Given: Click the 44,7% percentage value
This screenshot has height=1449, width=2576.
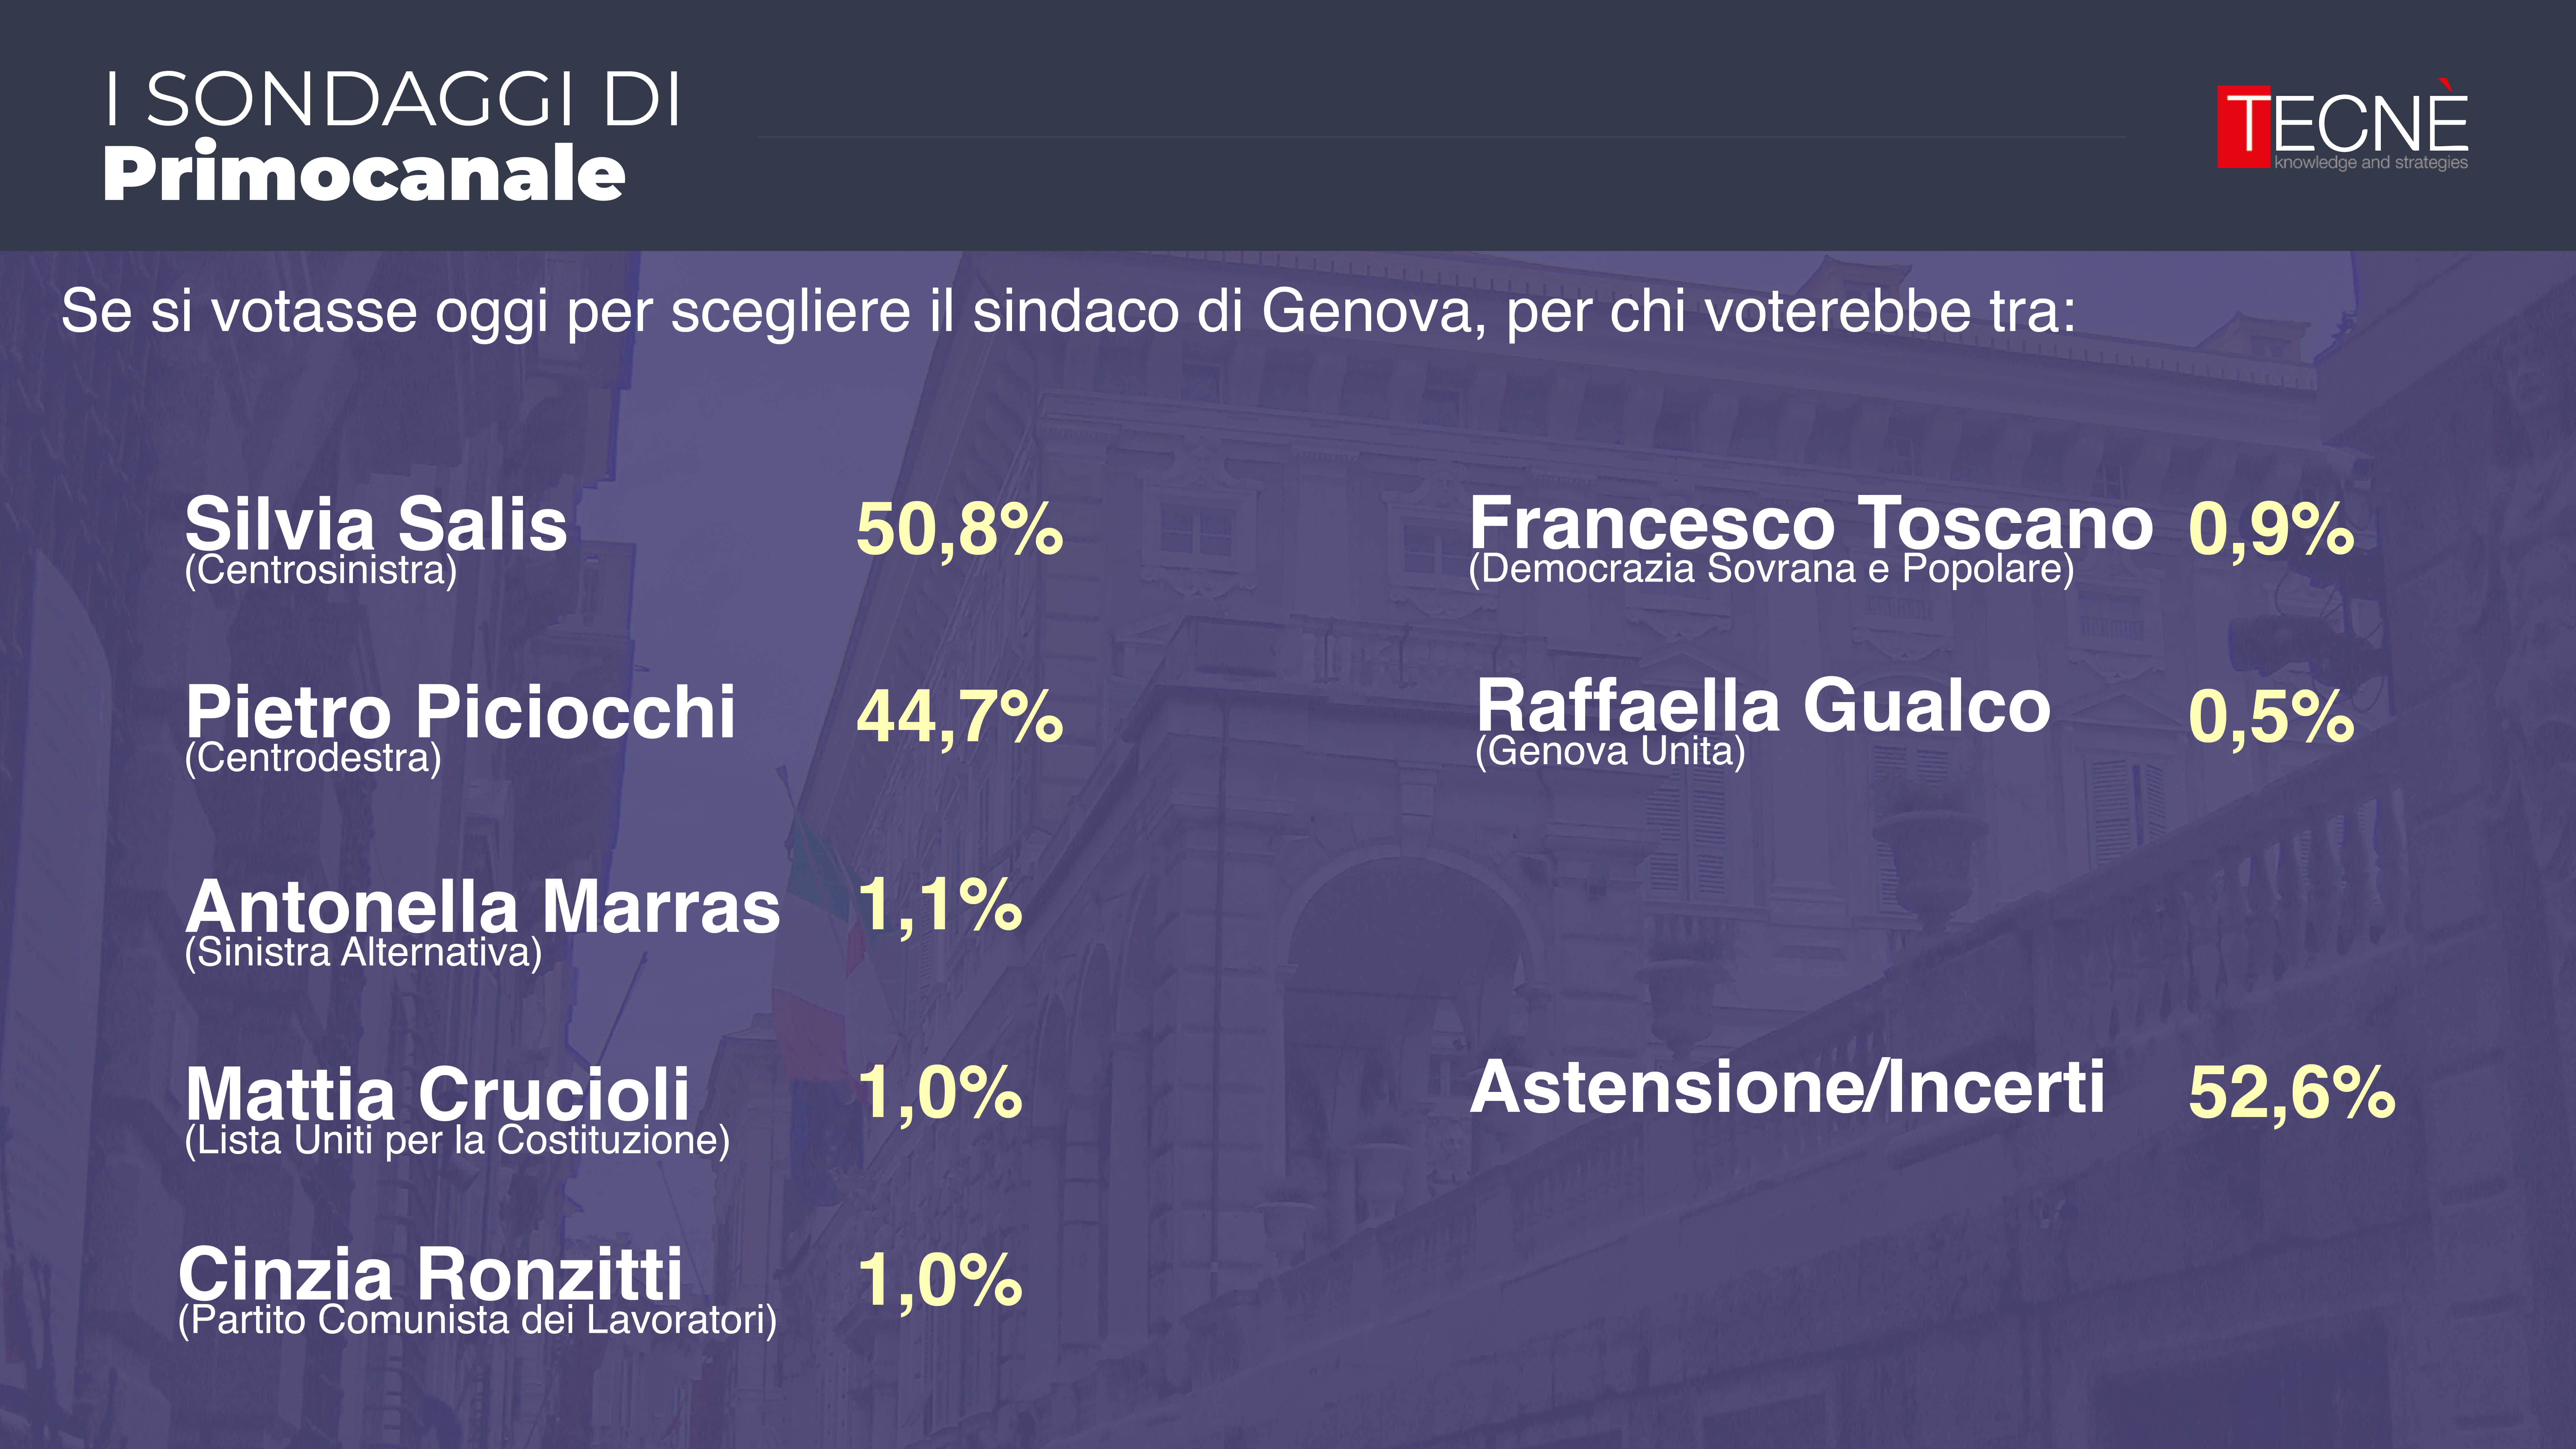Looking at the screenshot, I should pos(959,717).
